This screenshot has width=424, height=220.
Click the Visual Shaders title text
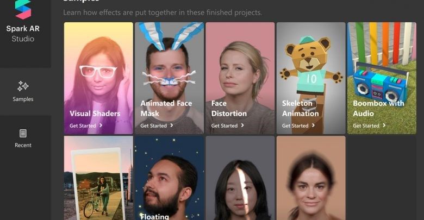tap(95, 114)
